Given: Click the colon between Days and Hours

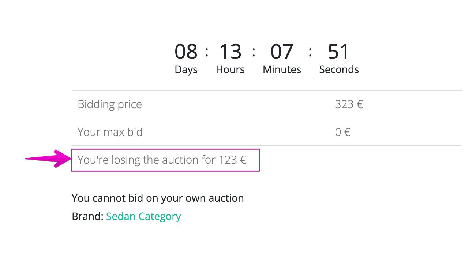Looking at the screenshot, I should [207, 52].
